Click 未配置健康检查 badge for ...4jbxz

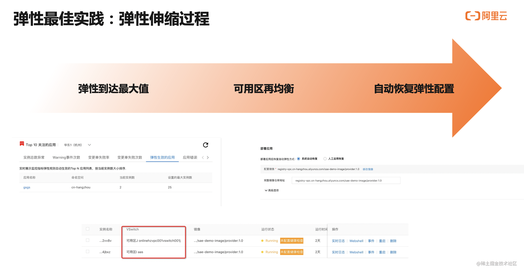tap(292, 252)
